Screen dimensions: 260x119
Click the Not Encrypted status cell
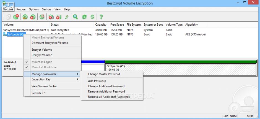[60, 30]
